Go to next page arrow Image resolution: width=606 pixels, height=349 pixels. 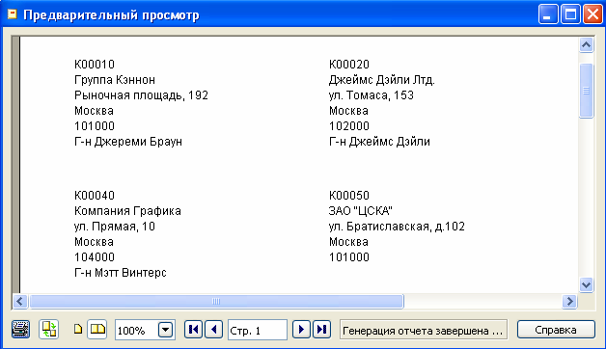[x=301, y=330]
